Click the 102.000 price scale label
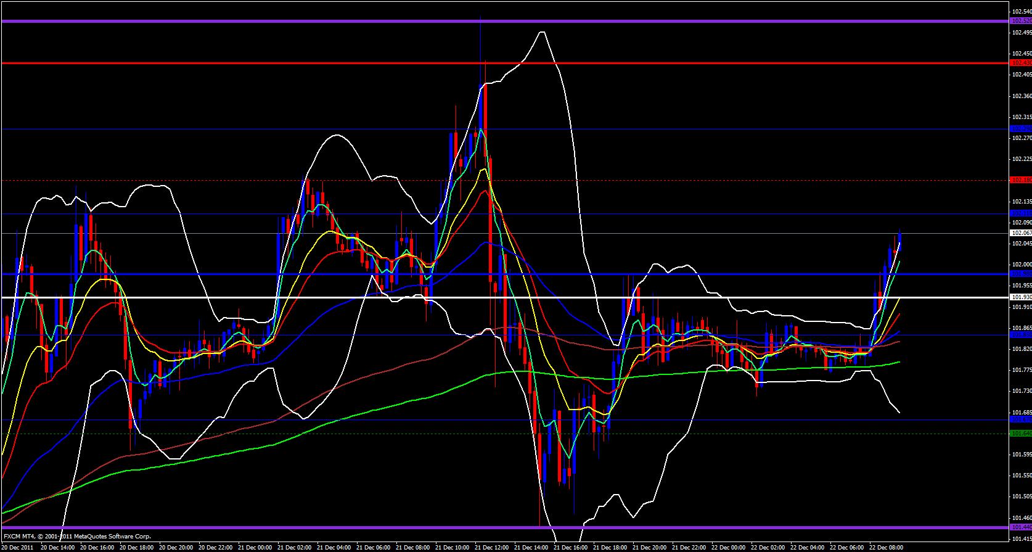Screen dimensions: 1032x552 point(1022,265)
